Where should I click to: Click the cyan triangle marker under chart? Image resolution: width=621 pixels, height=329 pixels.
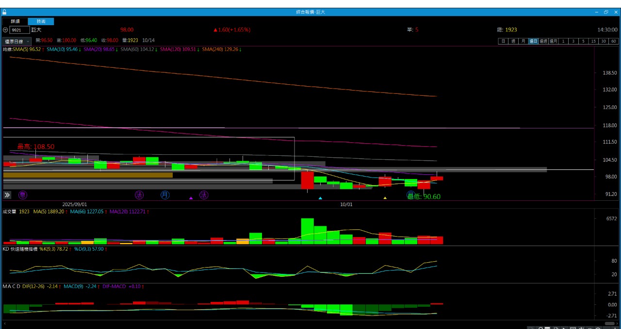(320, 198)
